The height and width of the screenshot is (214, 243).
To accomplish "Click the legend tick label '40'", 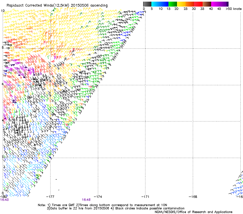I will [x=211, y=9].
